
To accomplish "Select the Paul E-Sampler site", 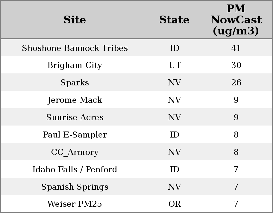I will (75, 135).
